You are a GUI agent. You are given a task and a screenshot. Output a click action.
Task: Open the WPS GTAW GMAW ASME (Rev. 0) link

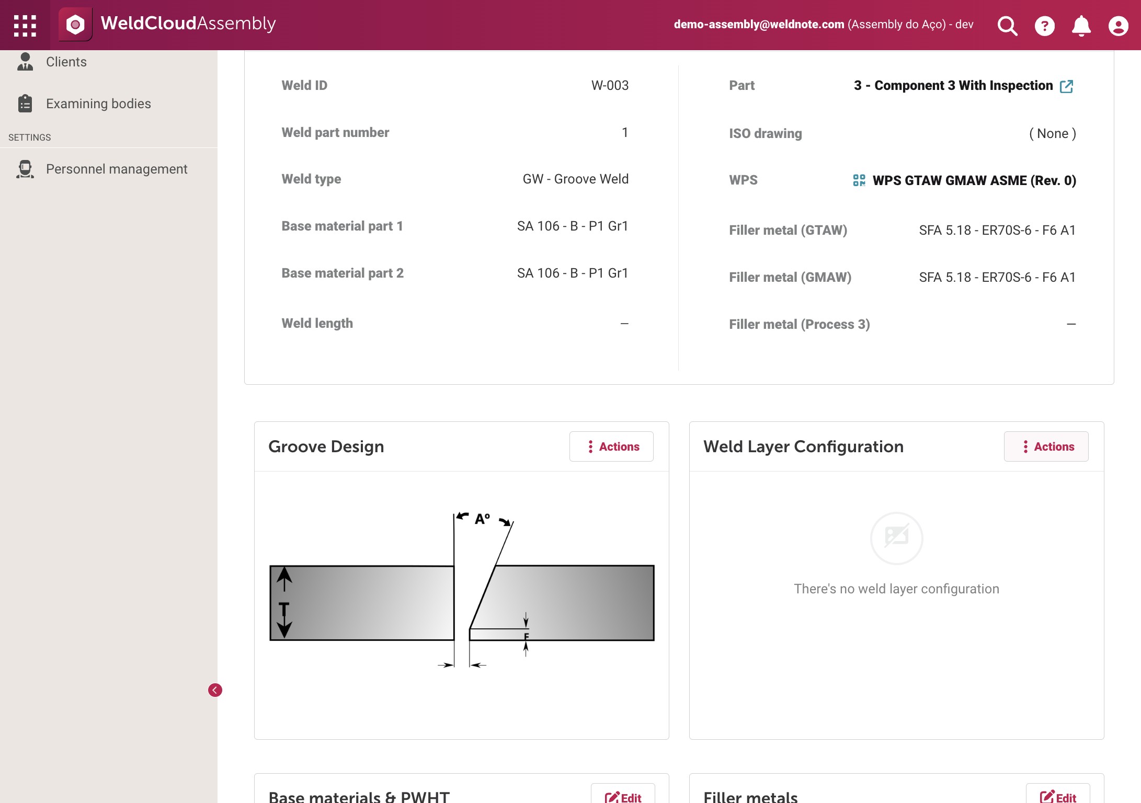(x=974, y=180)
